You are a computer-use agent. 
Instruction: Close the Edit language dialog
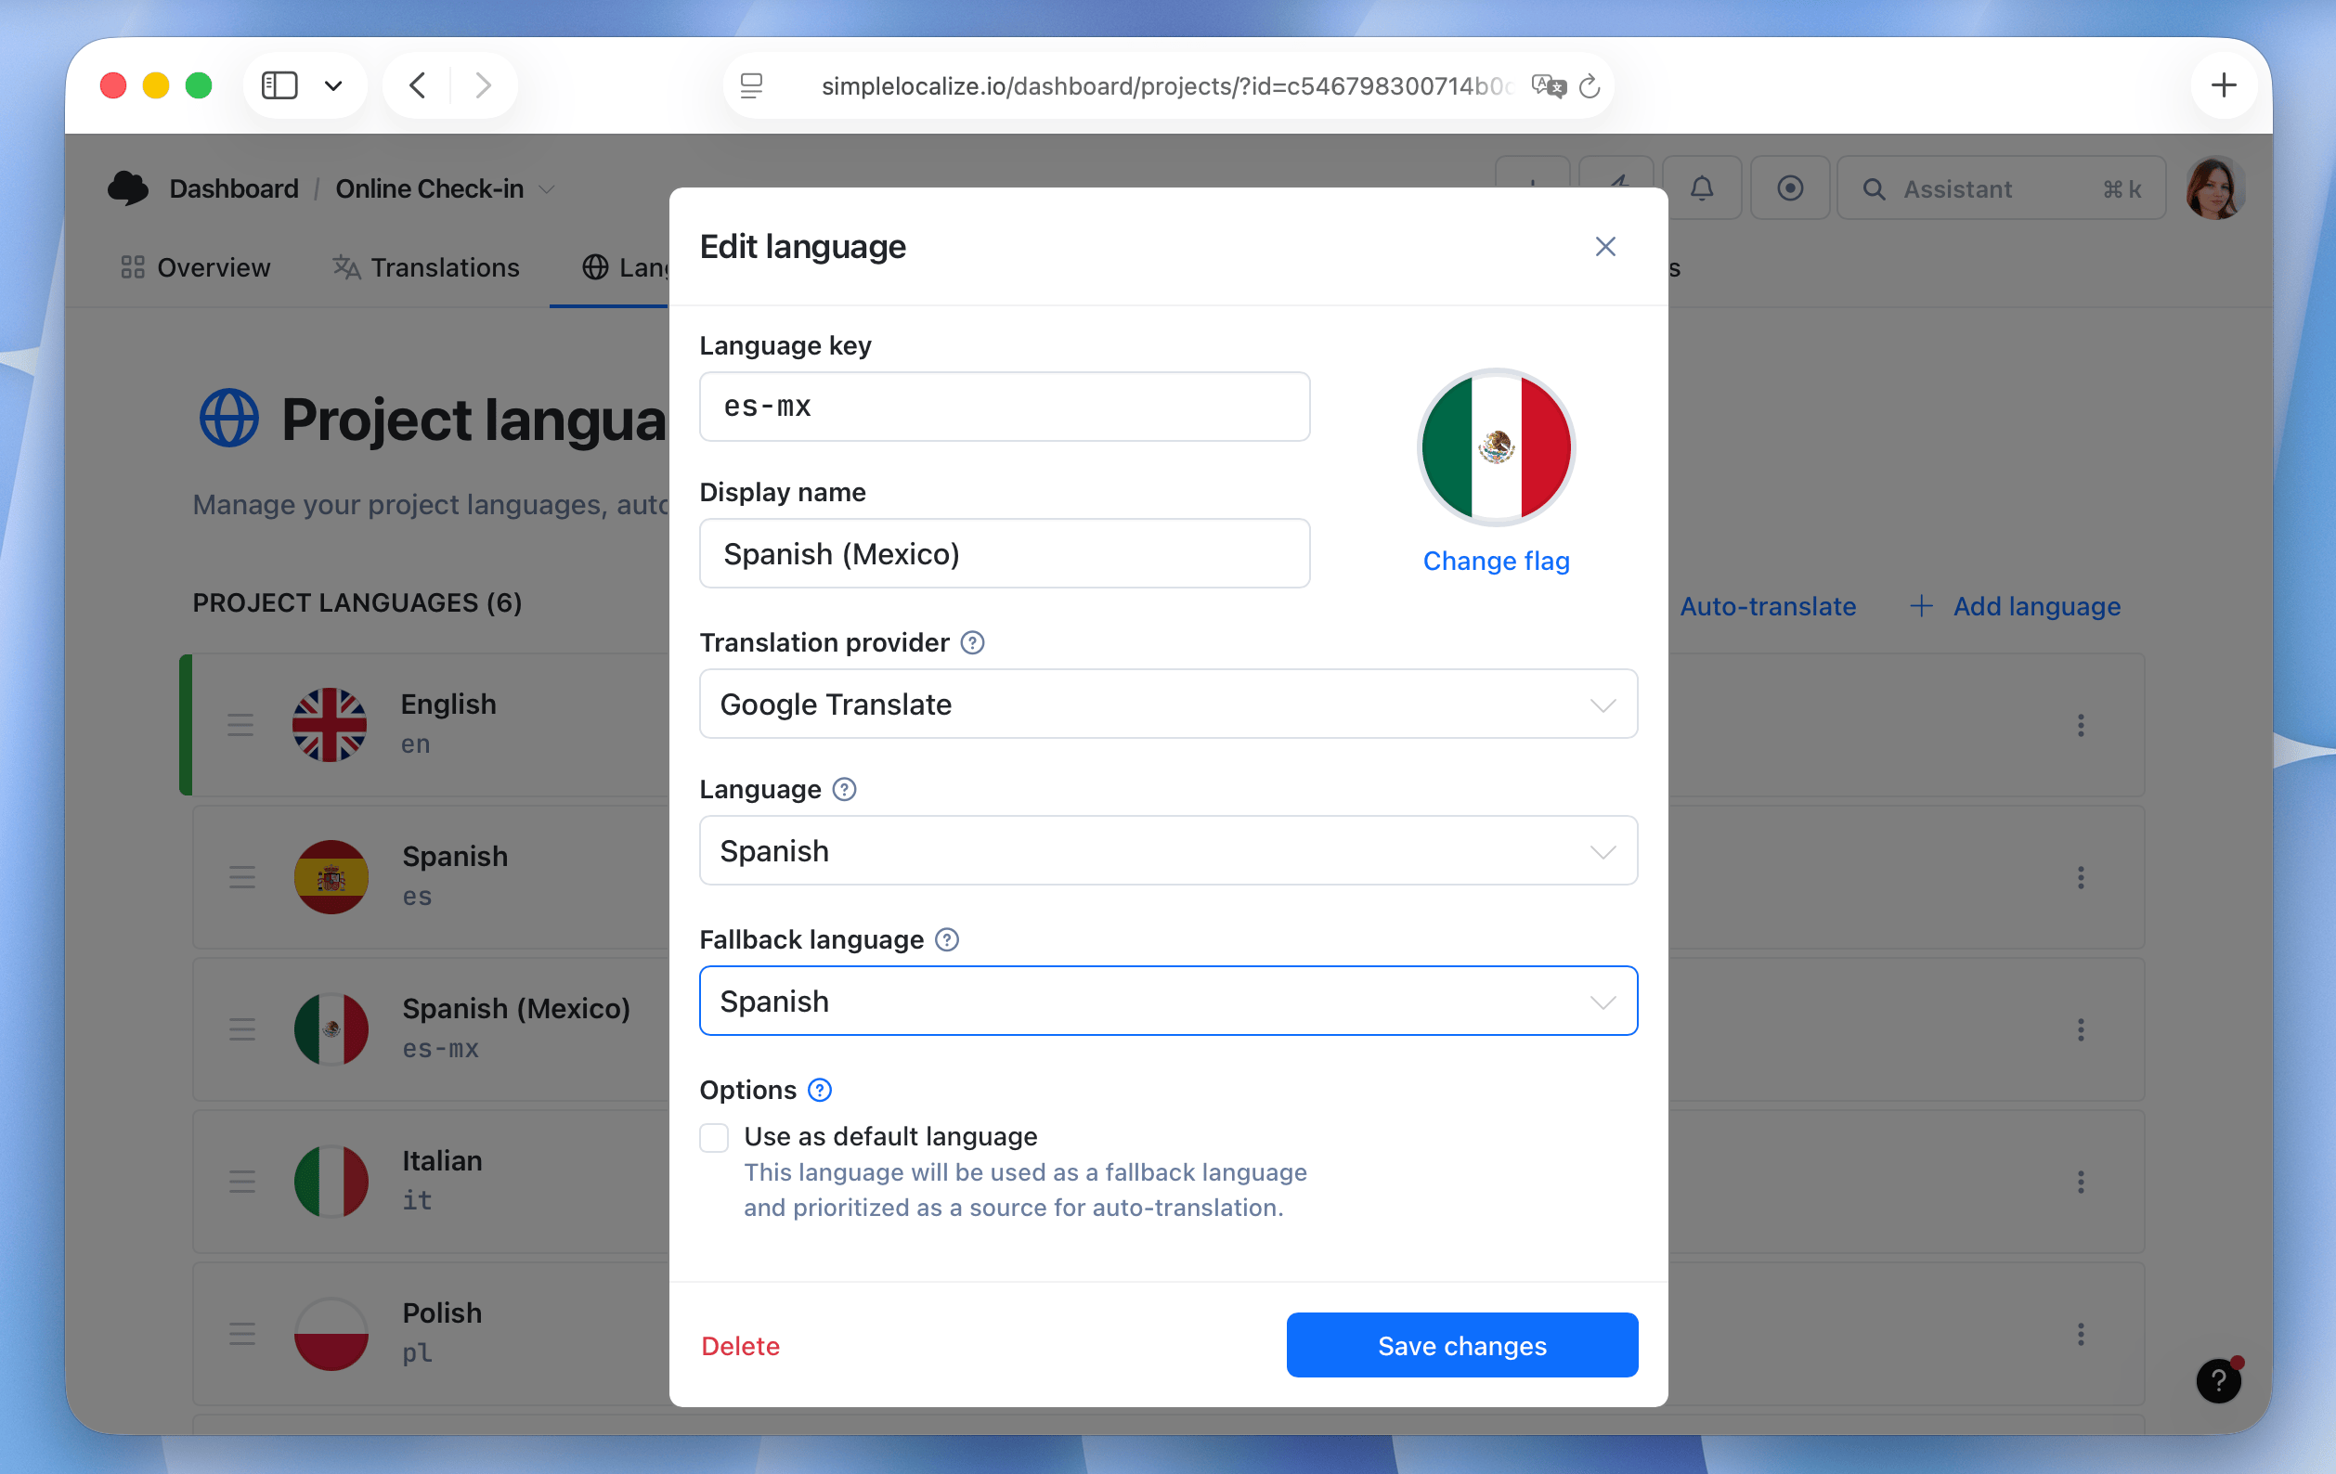tap(1604, 246)
